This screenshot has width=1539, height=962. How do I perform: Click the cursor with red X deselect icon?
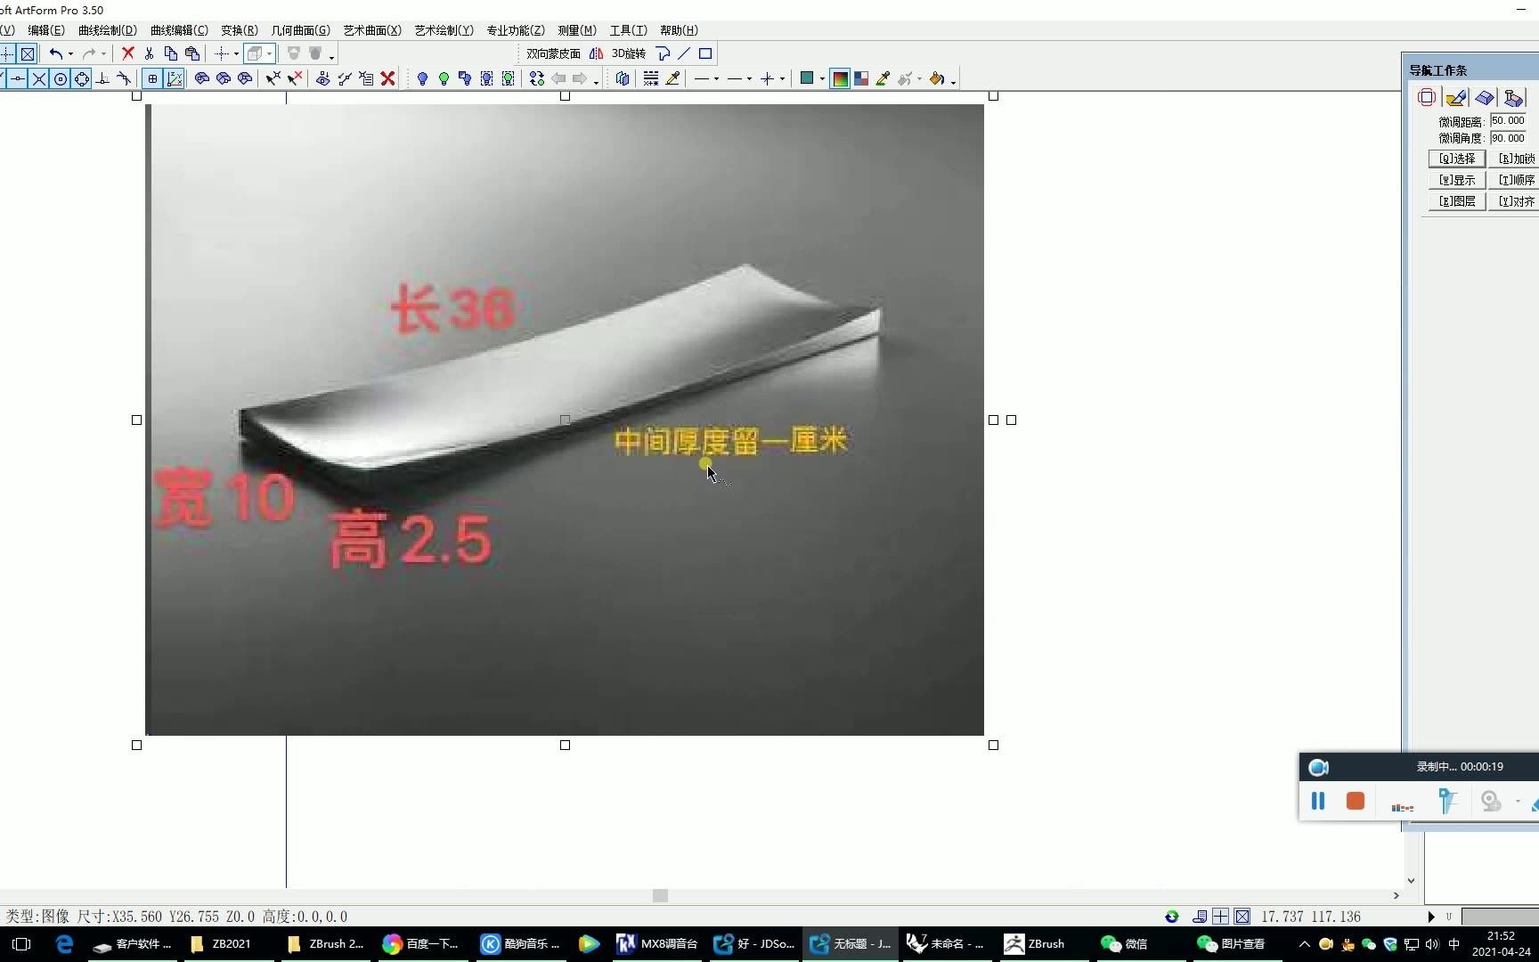[x=295, y=78]
